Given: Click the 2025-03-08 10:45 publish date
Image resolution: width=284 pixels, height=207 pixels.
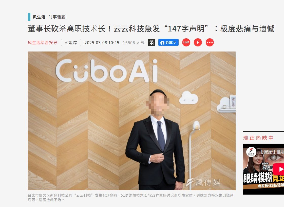Looking at the screenshot, I should (102, 43).
